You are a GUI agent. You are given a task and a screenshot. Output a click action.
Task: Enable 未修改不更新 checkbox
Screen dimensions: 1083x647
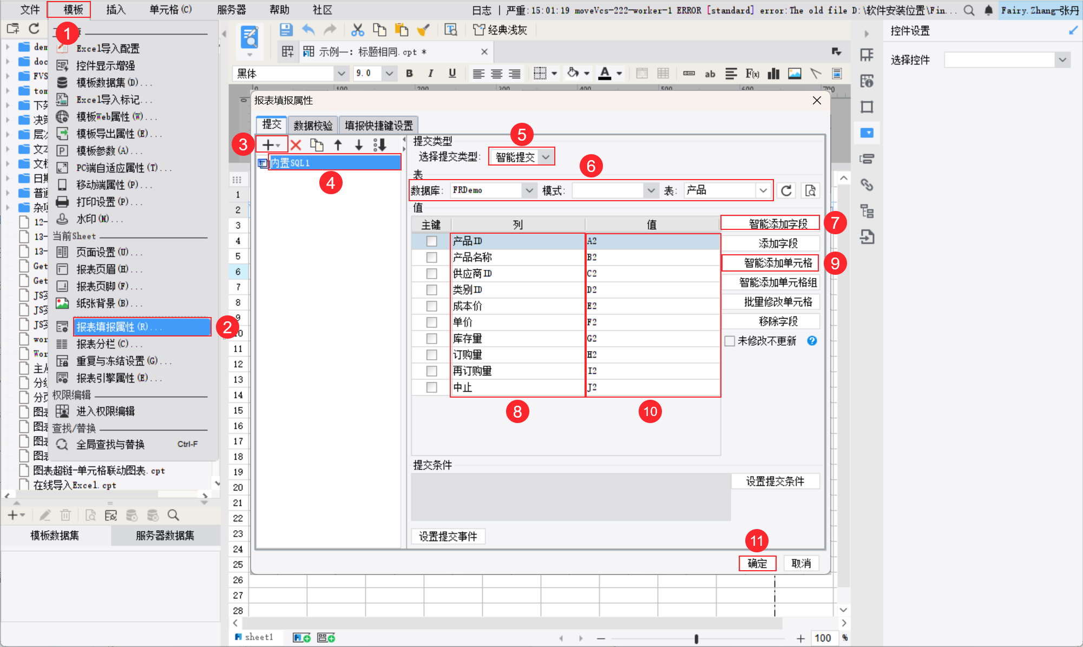[x=730, y=341]
